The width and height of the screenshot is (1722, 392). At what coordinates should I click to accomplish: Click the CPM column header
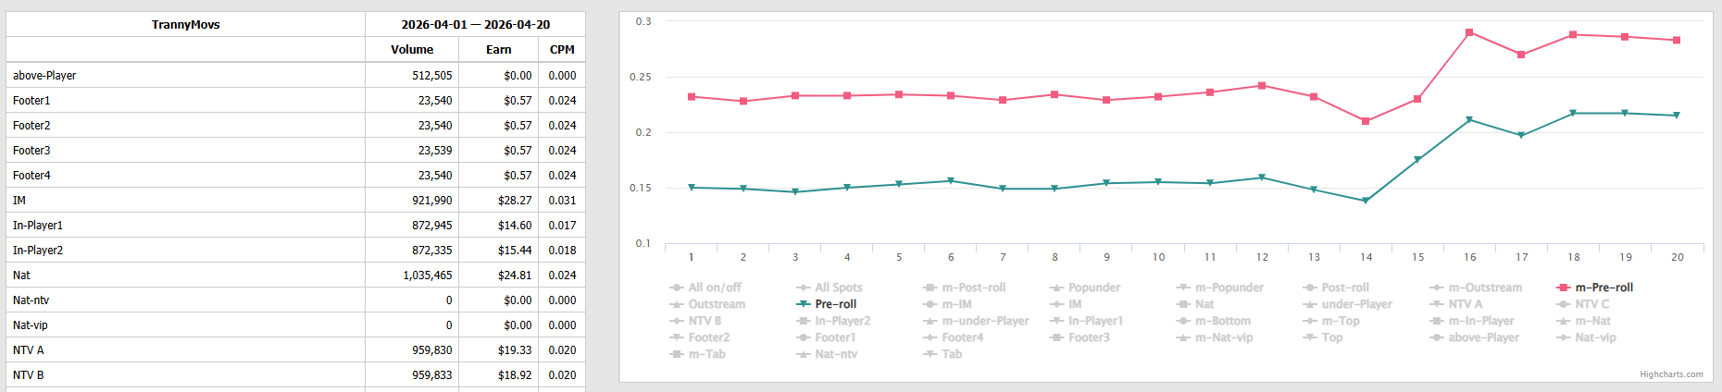(562, 50)
